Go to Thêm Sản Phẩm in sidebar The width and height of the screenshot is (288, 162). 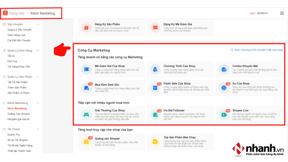(17, 87)
